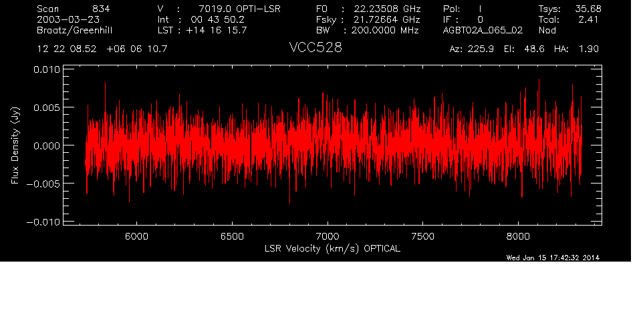Click the azimuth value Az: 225.9

coord(472,49)
